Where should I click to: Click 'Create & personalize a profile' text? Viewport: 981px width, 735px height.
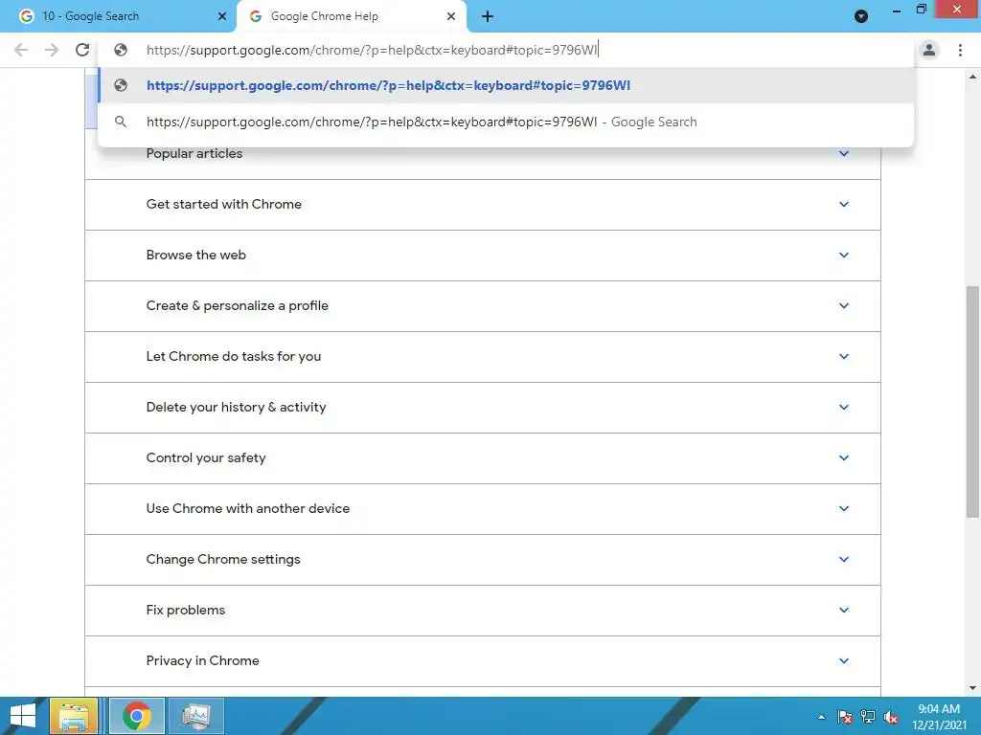point(238,305)
